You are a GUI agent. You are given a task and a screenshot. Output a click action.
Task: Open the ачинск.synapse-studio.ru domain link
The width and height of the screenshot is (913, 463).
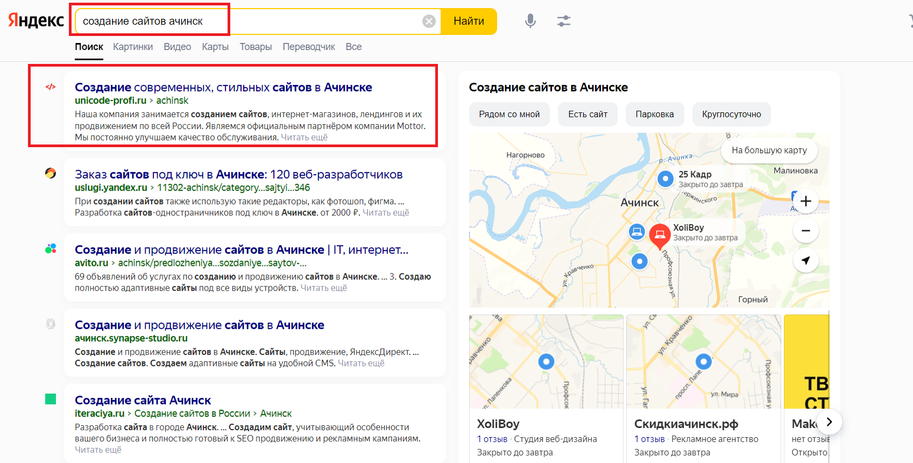pyautogui.click(x=131, y=338)
